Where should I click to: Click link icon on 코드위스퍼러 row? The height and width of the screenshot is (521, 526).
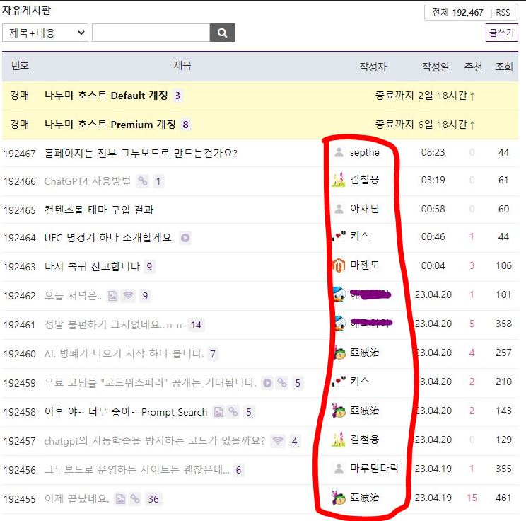tap(282, 383)
